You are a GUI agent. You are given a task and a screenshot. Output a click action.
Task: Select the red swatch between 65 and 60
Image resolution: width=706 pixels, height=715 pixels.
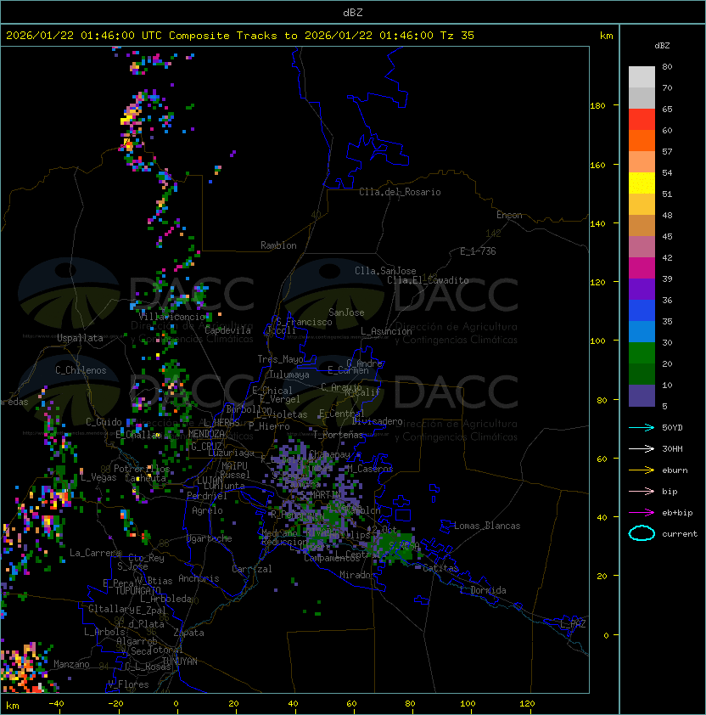(x=642, y=120)
